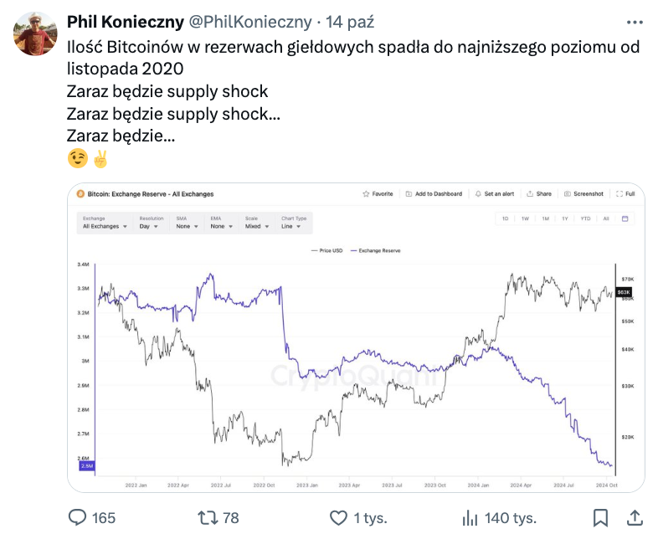Like the tweet via the heart icon
The width and height of the screenshot is (658, 534).
pyautogui.click(x=339, y=517)
